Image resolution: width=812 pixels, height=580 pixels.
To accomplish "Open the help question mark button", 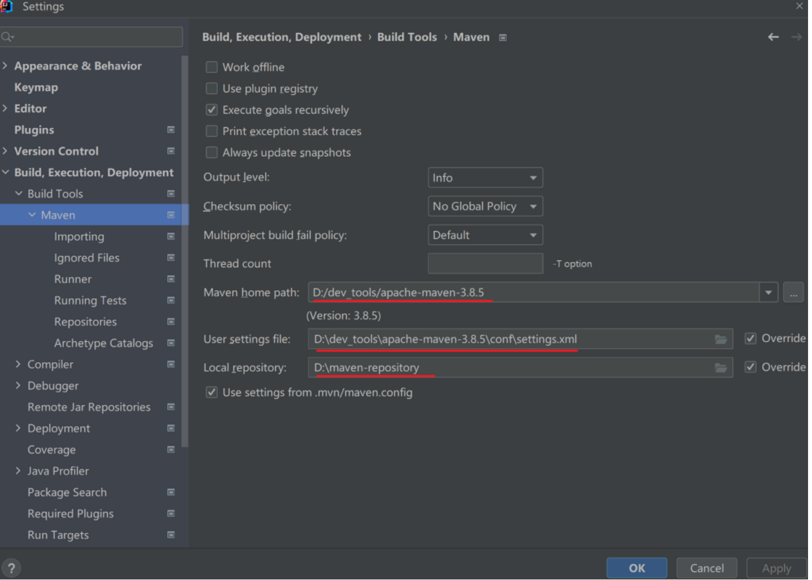I will pos(11,568).
